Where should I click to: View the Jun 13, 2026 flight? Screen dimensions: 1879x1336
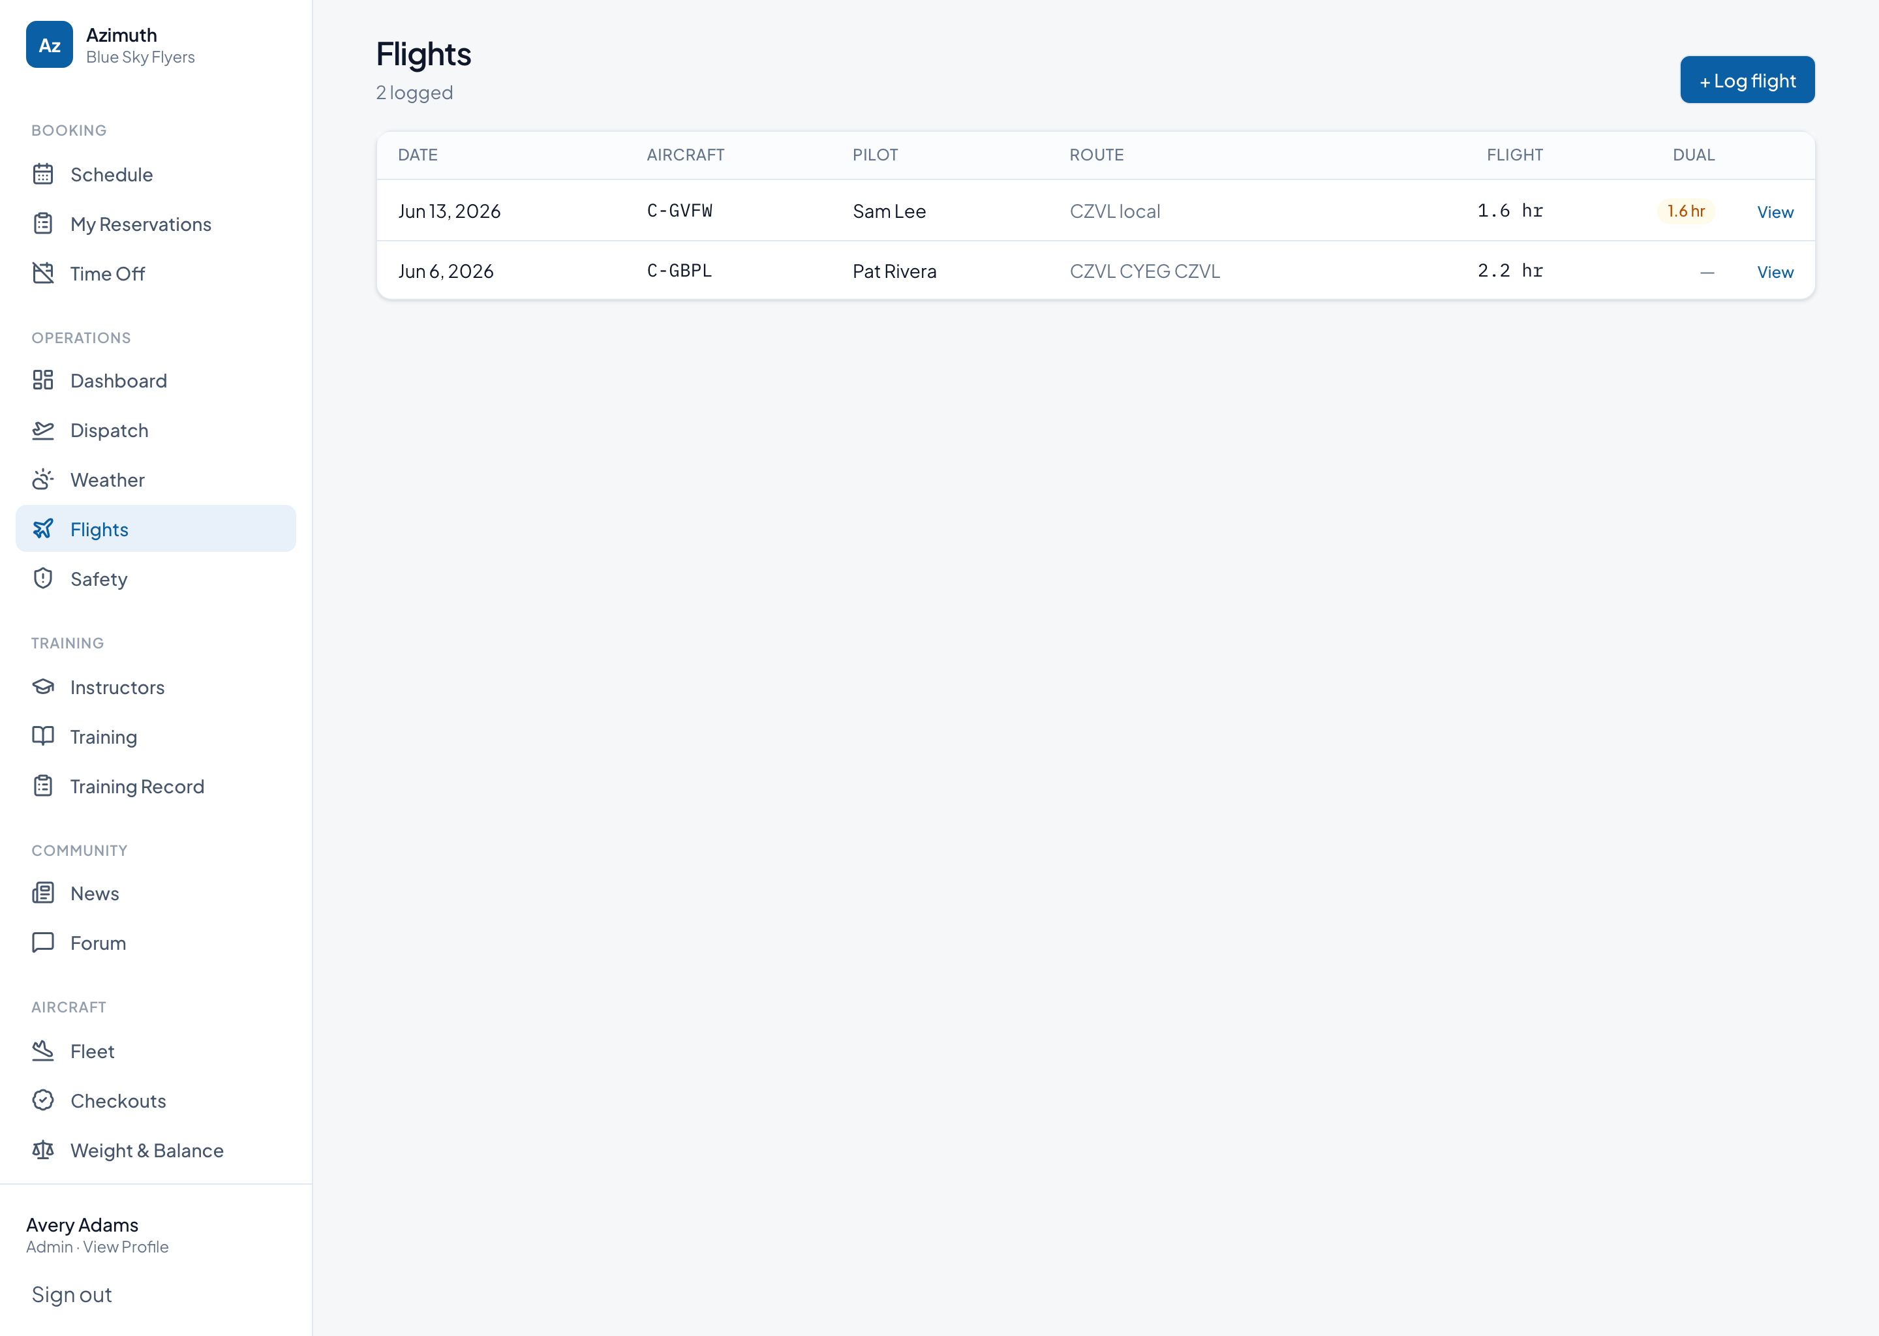(1775, 211)
